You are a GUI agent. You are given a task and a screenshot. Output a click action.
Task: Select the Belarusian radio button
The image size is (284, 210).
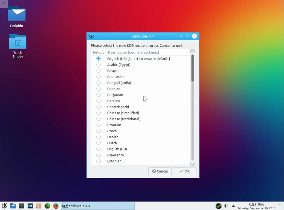click(99, 77)
